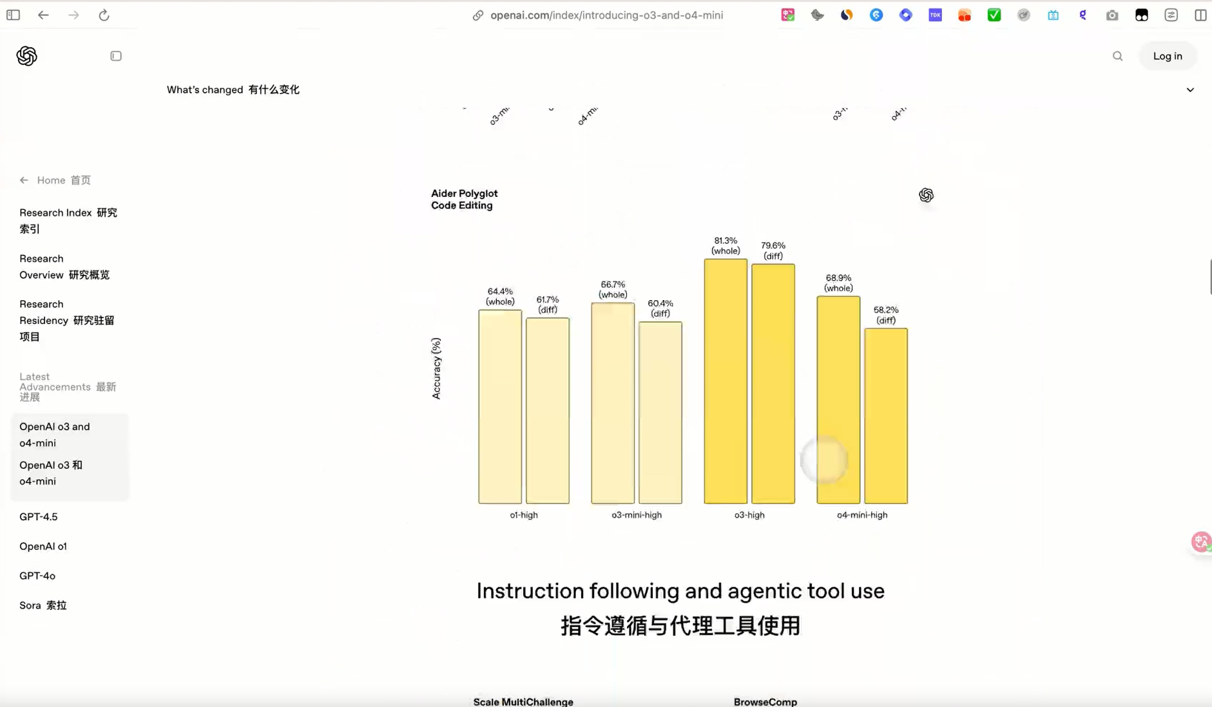The image size is (1212, 707).
Task: Collapse the site sidebar with panel icon
Action: pyautogui.click(x=116, y=56)
